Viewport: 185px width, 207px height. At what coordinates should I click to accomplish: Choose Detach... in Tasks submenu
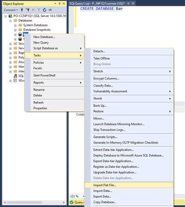129,51
